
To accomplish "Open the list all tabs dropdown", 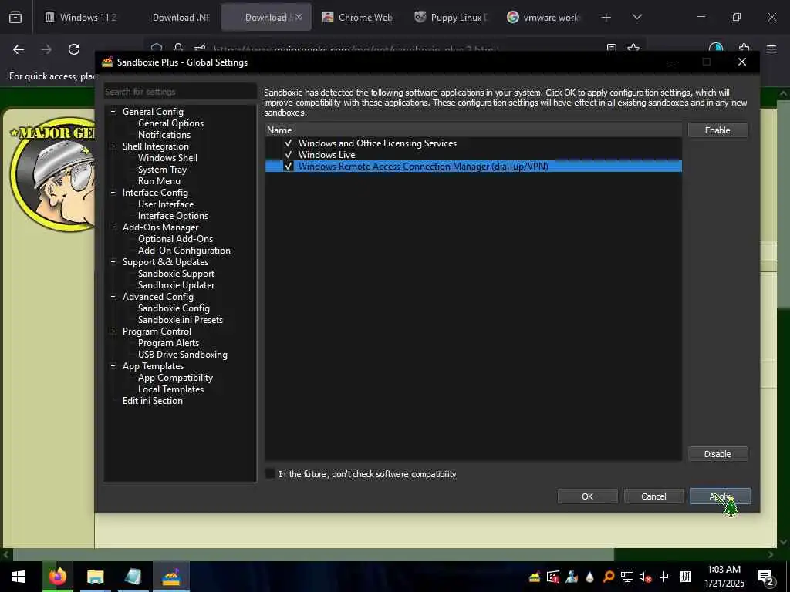I will click(x=636, y=17).
